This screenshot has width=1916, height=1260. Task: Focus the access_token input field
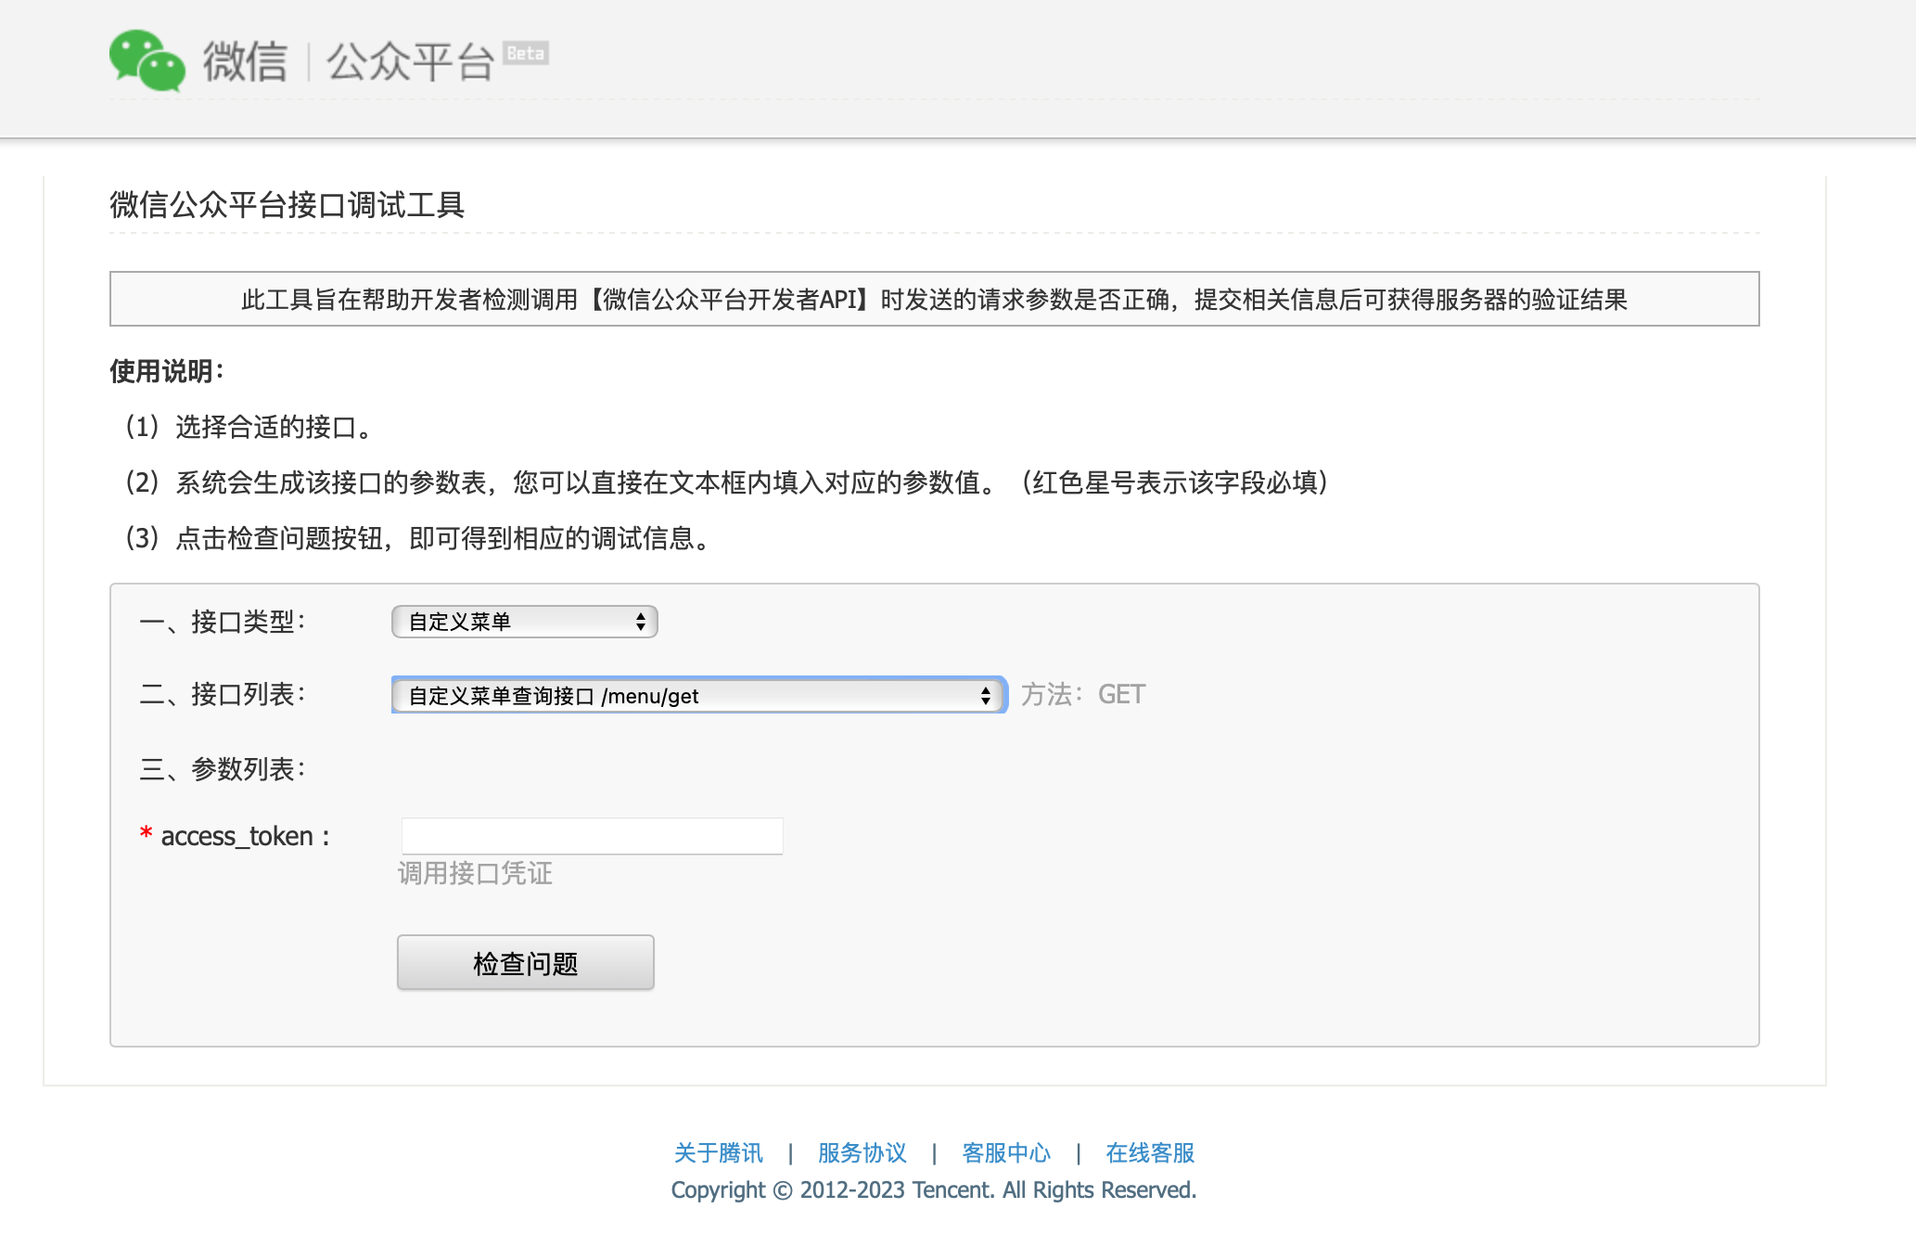click(x=592, y=836)
